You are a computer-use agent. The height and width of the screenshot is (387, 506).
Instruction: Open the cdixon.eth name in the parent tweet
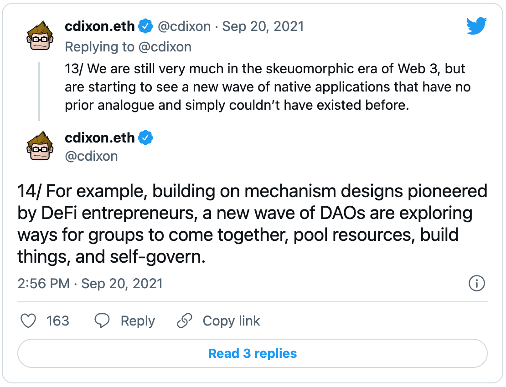[x=100, y=26]
